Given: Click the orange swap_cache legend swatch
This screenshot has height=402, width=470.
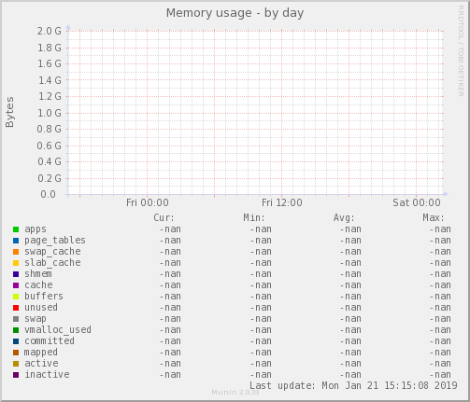Looking at the screenshot, I should point(16,252).
